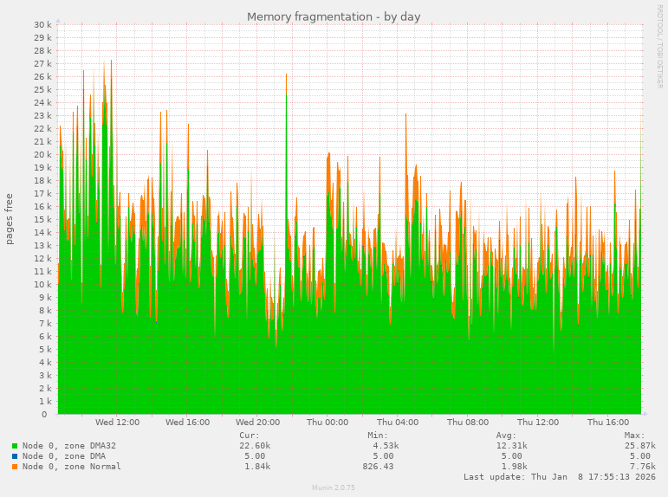Click the 'Wed 16:00' x-axis label
This screenshot has height=497, width=668.
[187, 423]
